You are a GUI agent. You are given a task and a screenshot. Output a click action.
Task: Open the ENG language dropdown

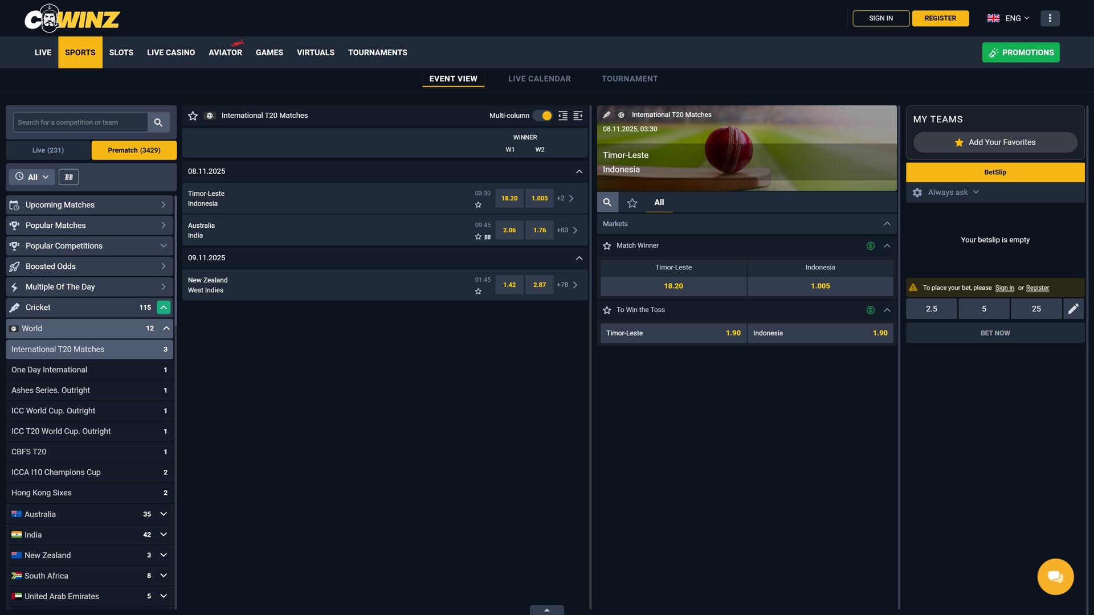1009,18
